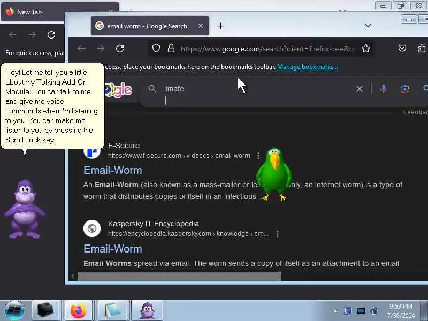This screenshot has width=428, height=321.
Task: Close the email worm Google Search tab
Action: click(201, 26)
